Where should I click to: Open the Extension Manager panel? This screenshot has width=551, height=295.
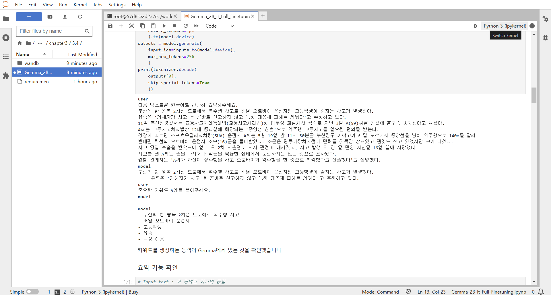[6, 76]
